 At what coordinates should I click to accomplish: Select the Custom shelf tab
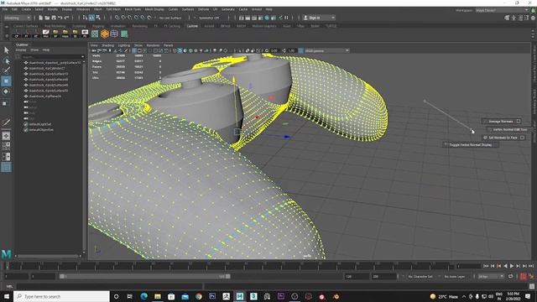pyautogui.click(x=192, y=26)
